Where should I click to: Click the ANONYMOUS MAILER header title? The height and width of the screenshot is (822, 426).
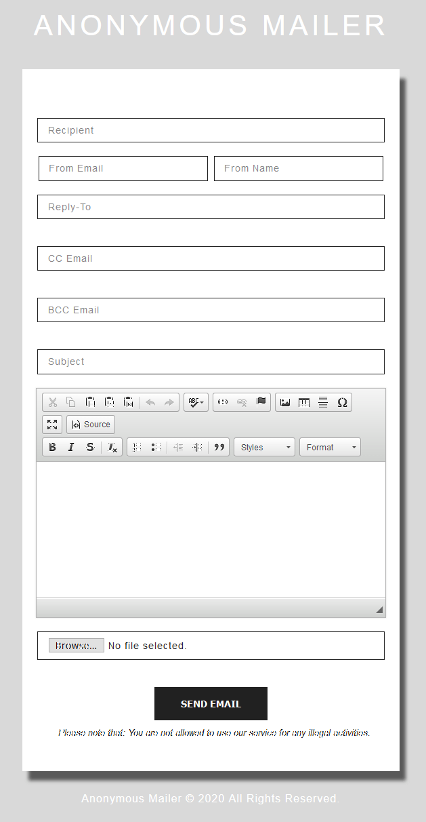tap(210, 26)
